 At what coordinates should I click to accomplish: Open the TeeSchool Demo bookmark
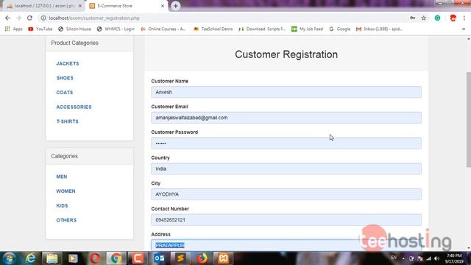point(213,29)
